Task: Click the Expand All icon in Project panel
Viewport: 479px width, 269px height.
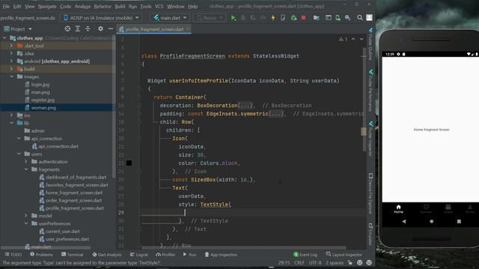Action: [78, 28]
